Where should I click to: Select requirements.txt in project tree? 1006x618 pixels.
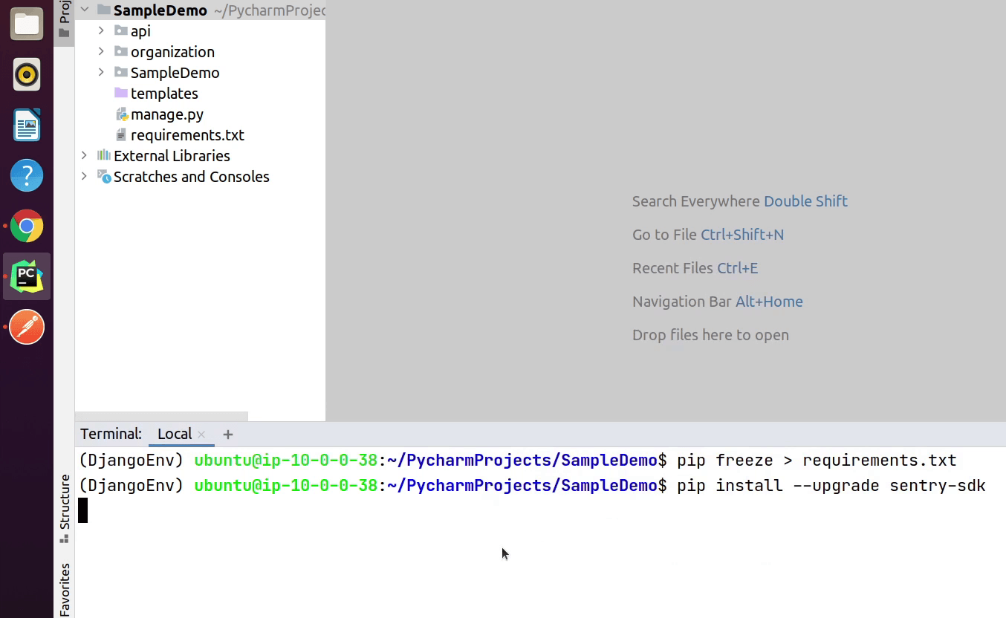186,135
